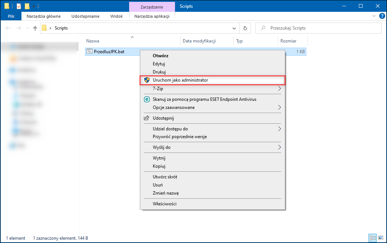Switch to large icons view in status bar
The width and height of the screenshot is (387, 243).
(x=380, y=238)
